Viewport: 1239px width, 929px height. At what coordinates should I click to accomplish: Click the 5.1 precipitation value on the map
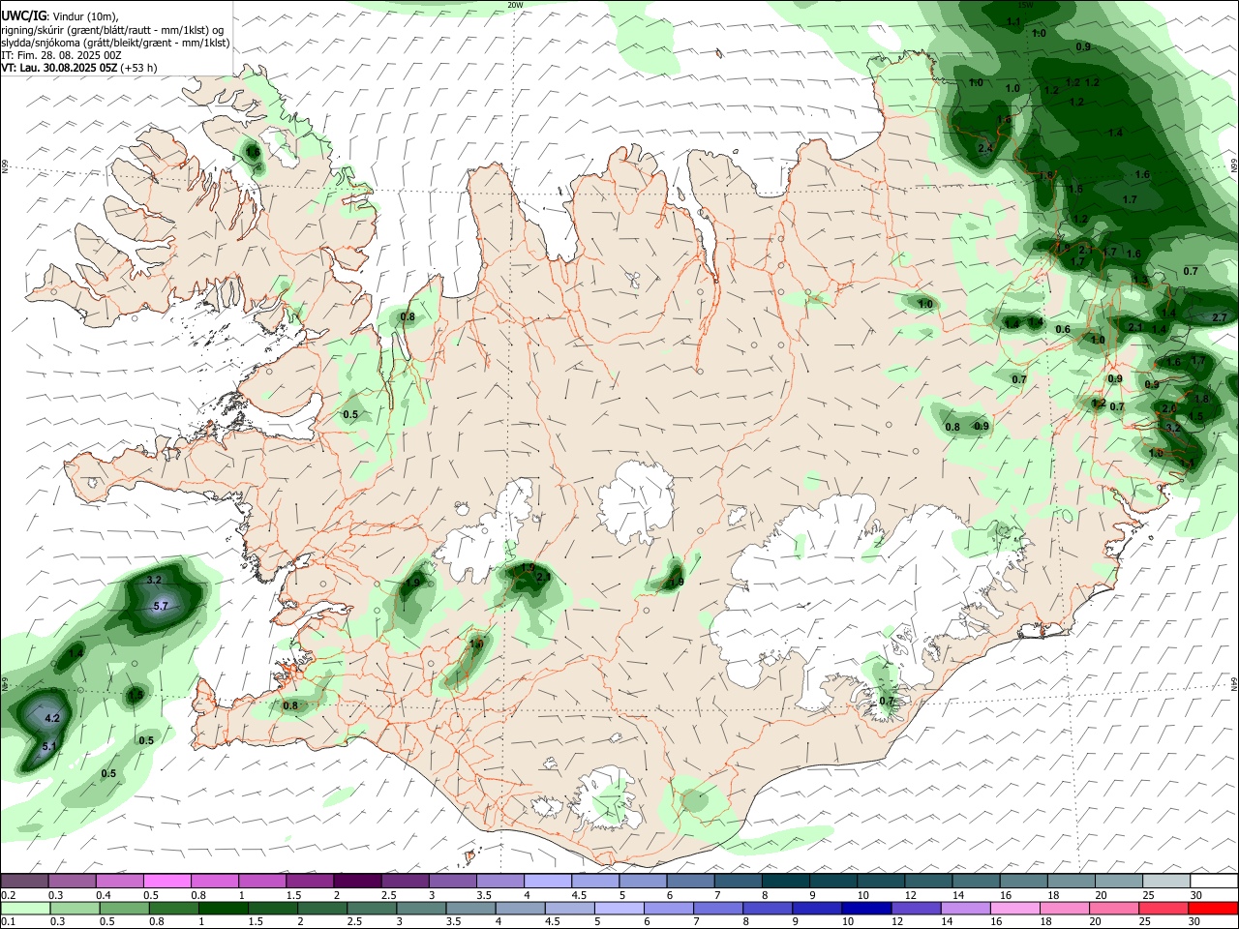(x=49, y=746)
